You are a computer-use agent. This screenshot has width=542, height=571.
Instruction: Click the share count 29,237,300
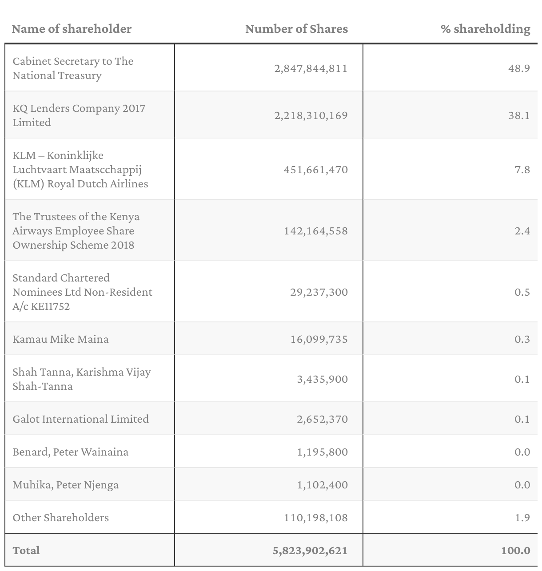[319, 292]
